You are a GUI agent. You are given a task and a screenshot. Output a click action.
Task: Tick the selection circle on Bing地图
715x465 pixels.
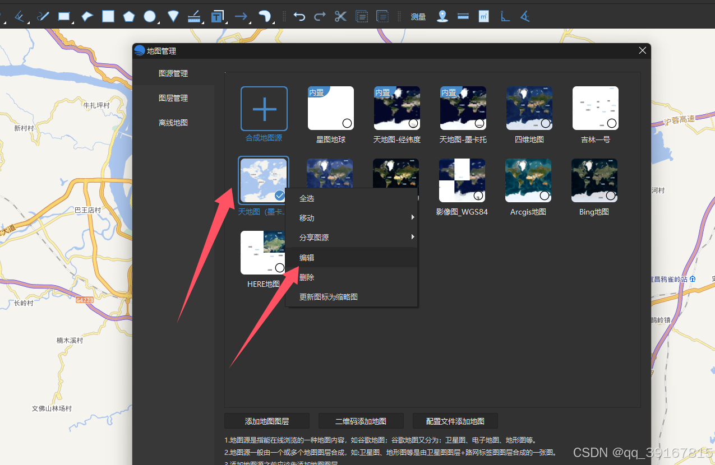611,196
